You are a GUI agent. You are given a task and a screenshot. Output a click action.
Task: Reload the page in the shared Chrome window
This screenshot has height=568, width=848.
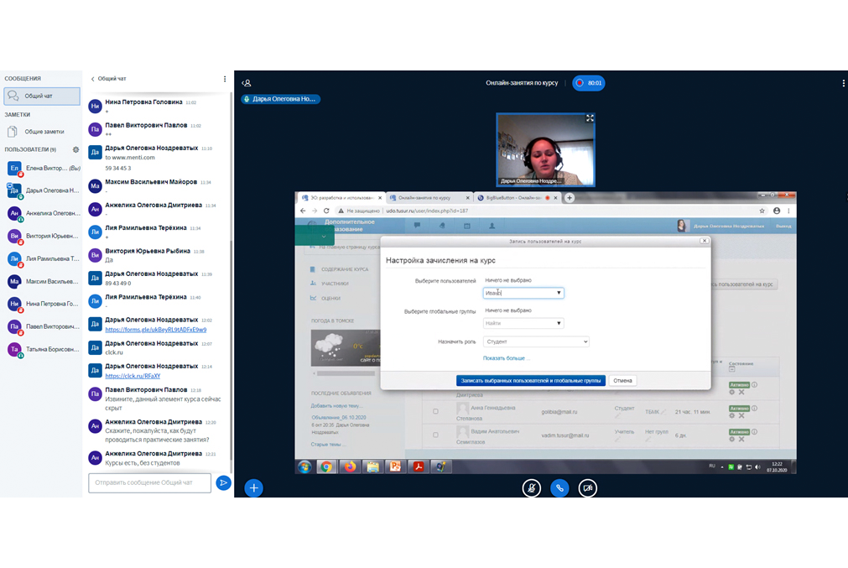326,211
